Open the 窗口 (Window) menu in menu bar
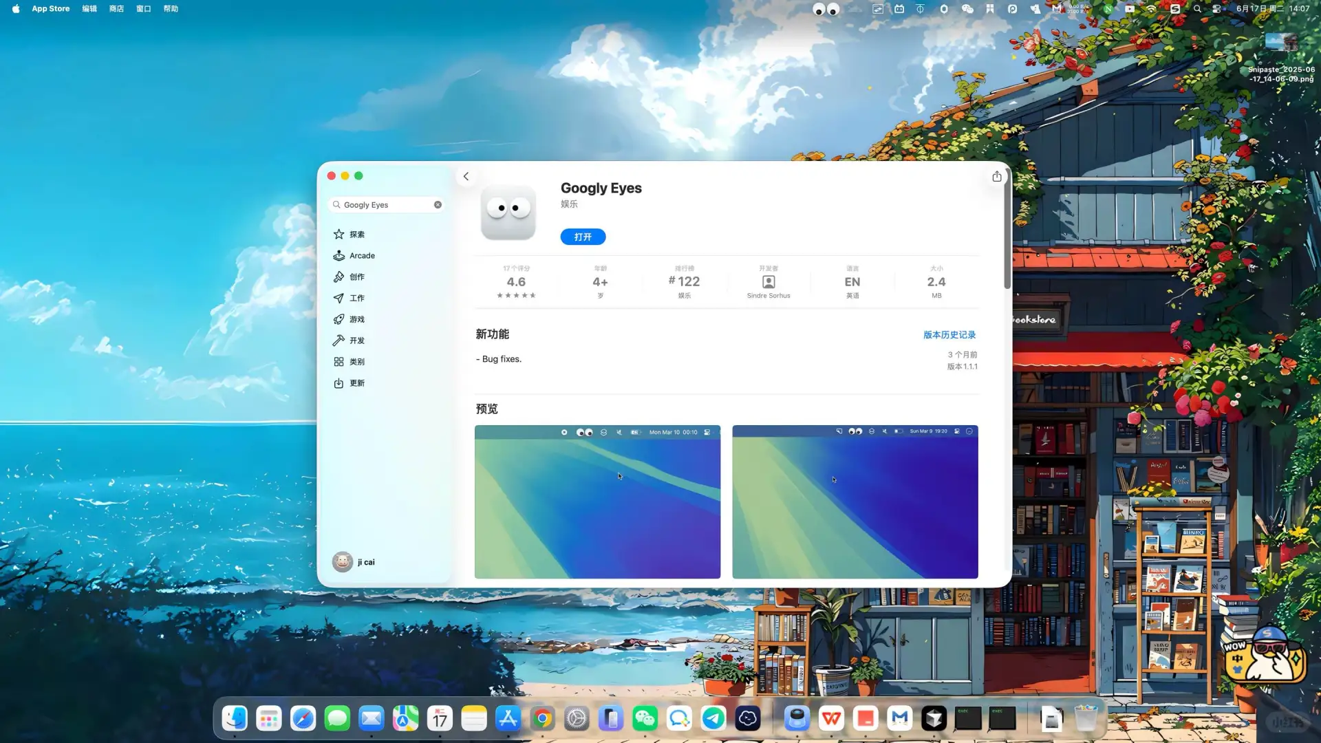Screen dimensions: 1321x743 click(x=143, y=9)
